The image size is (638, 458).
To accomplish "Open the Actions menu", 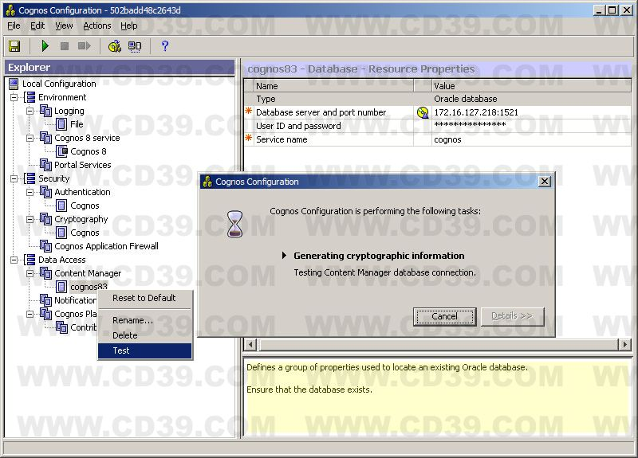I will tap(96, 25).
